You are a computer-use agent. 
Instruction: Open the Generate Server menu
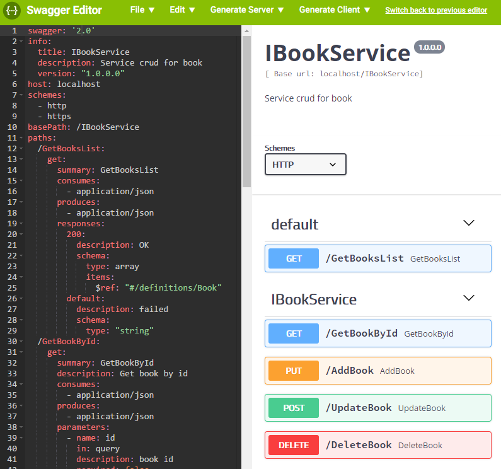click(x=247, y=10)
